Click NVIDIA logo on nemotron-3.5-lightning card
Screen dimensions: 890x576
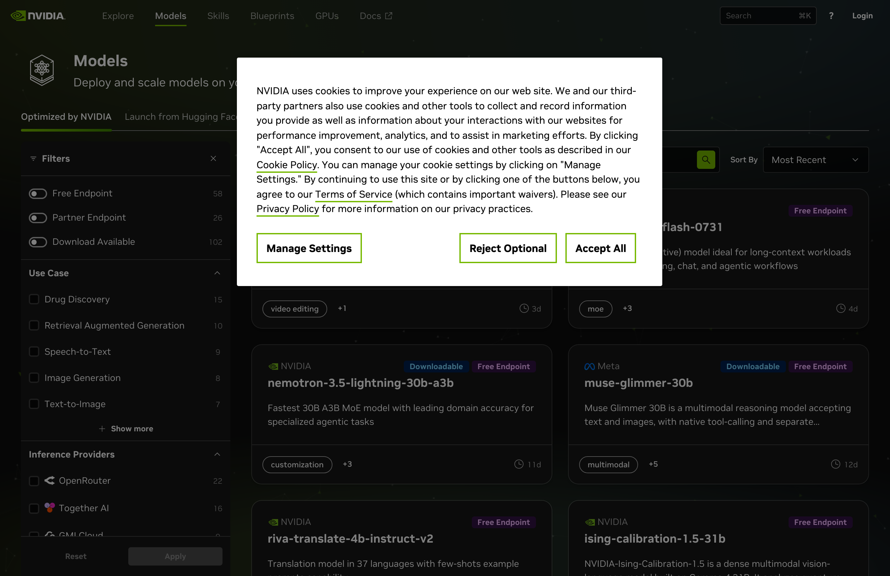tap(273, 367)
